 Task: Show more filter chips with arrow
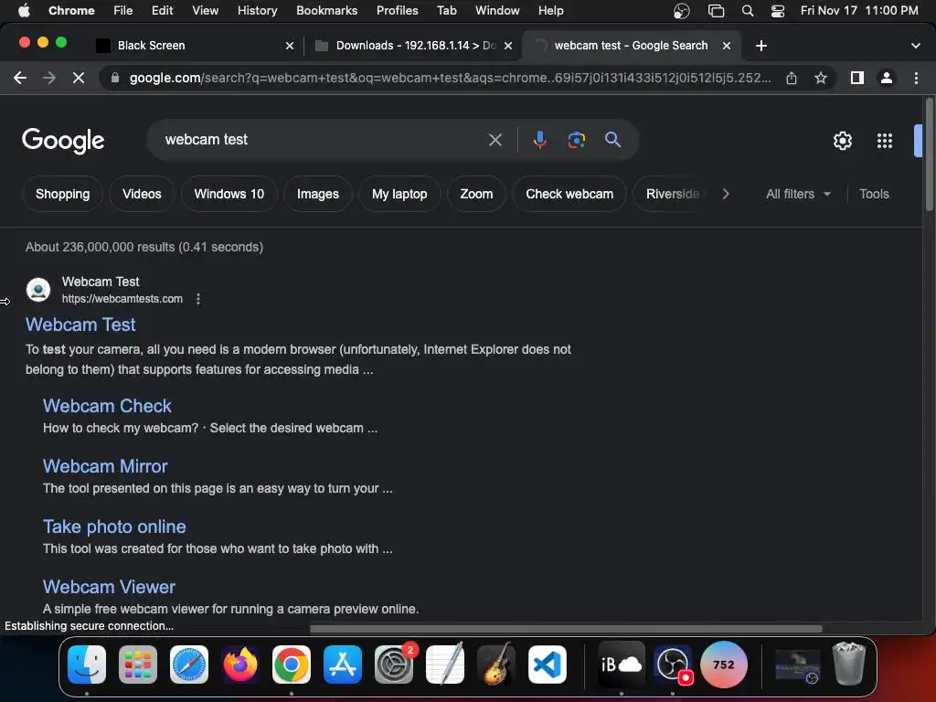726,194
